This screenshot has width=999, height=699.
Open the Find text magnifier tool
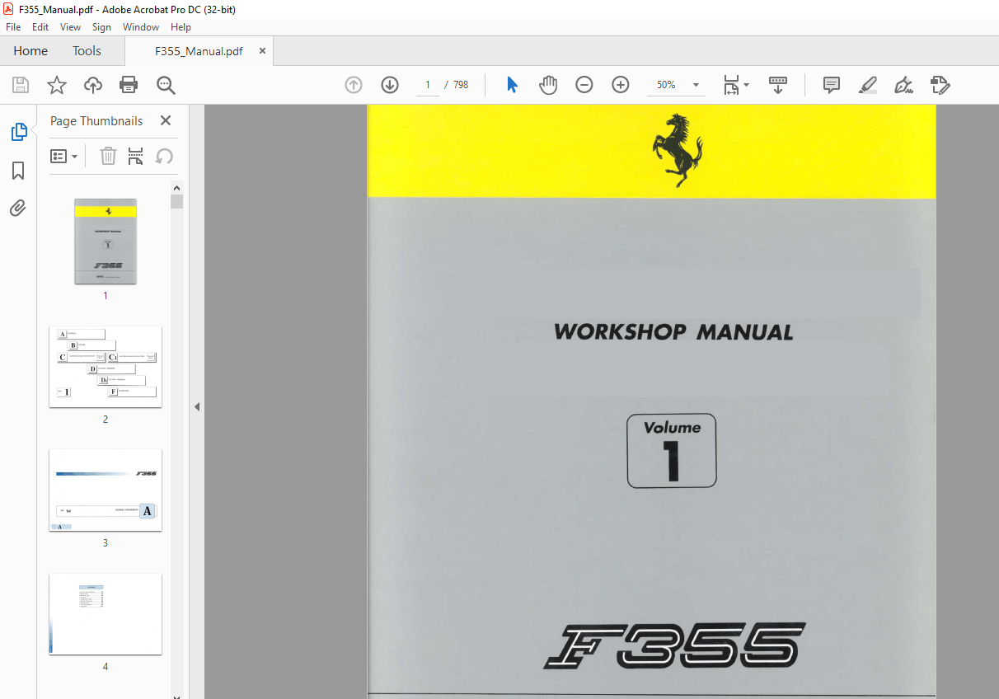coord(166,85)
